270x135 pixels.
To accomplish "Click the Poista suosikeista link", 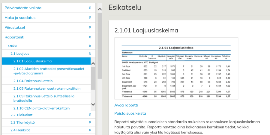I will tap(130, 113).
